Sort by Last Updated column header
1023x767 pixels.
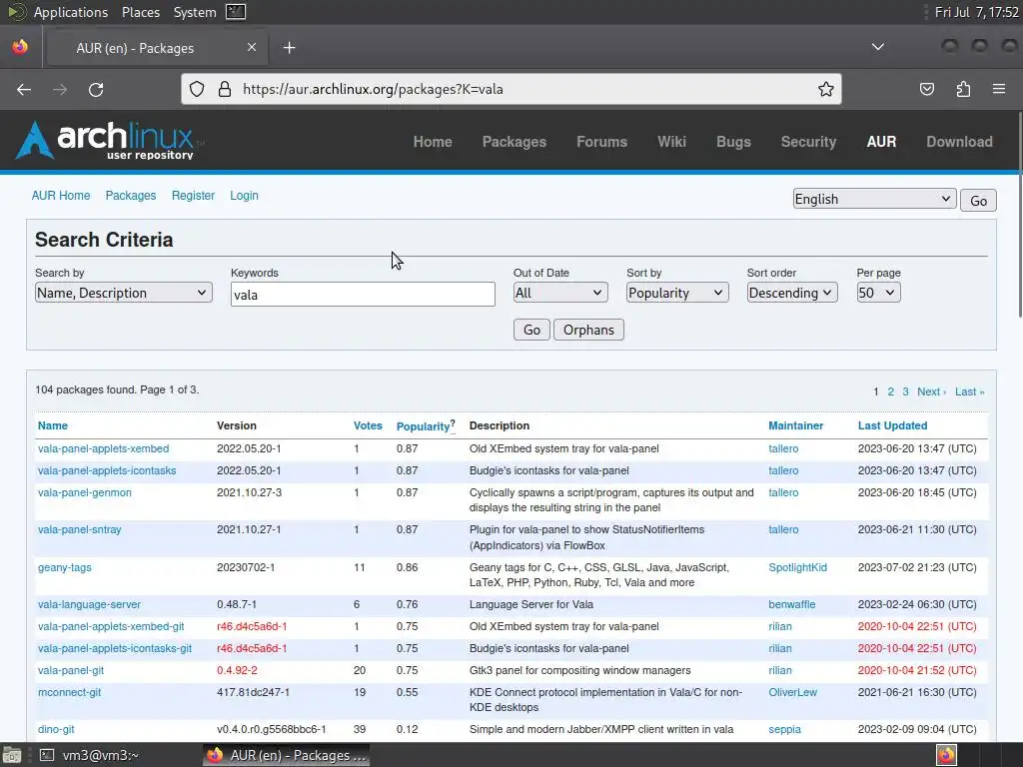tap(892, 425)
